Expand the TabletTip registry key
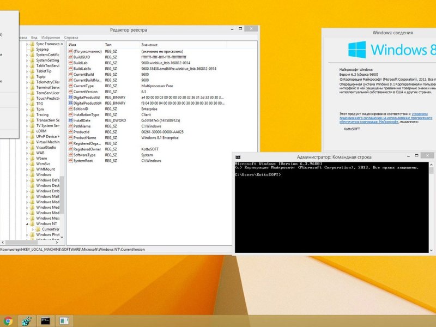Viewport: 436px width, 327px height. (27, 71)
